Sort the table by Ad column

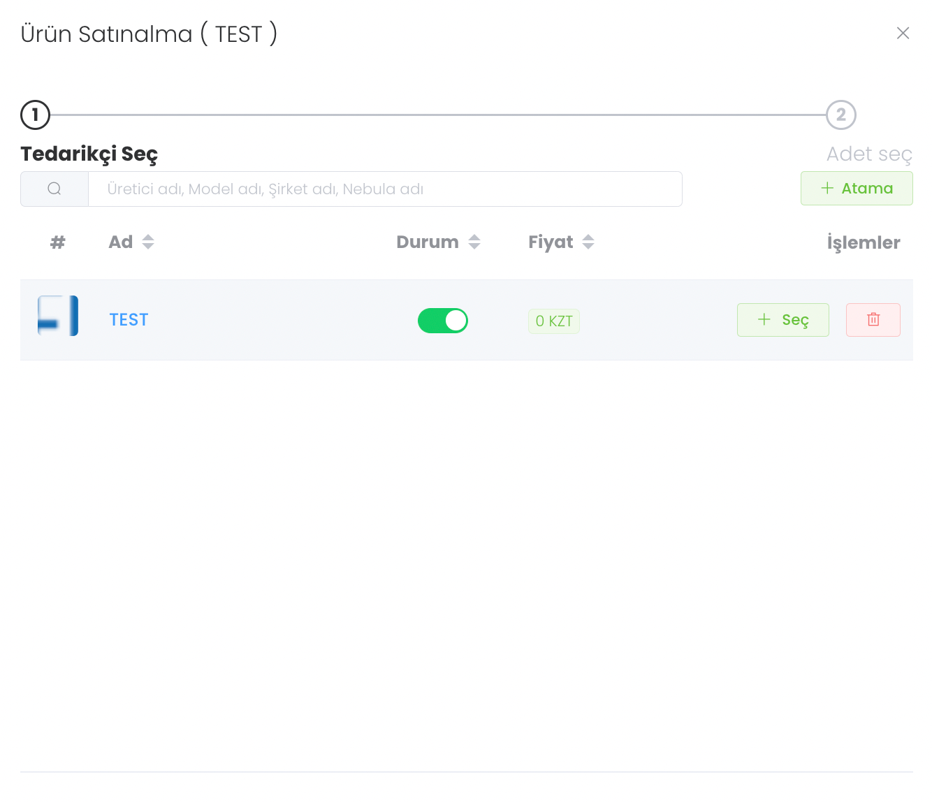click(x=148, y=242)
